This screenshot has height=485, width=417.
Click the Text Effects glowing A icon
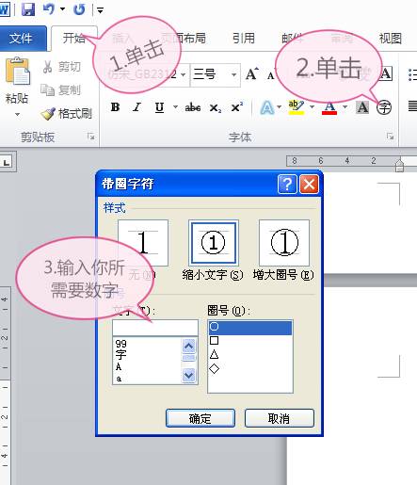(x=266, y=107)
